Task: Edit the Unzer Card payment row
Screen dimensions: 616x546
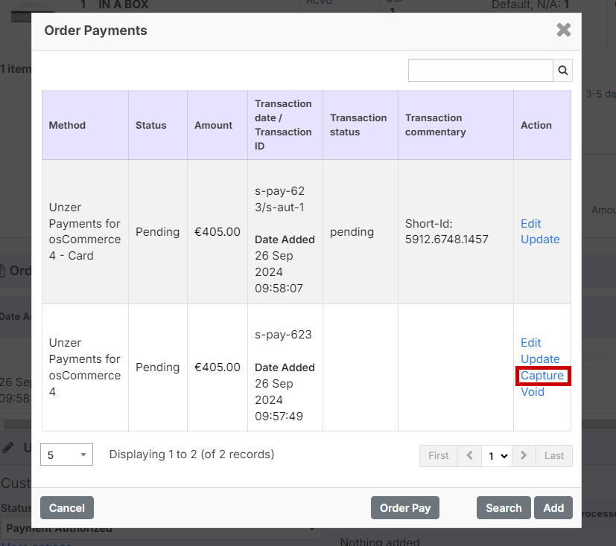Action: pos(531,224)
